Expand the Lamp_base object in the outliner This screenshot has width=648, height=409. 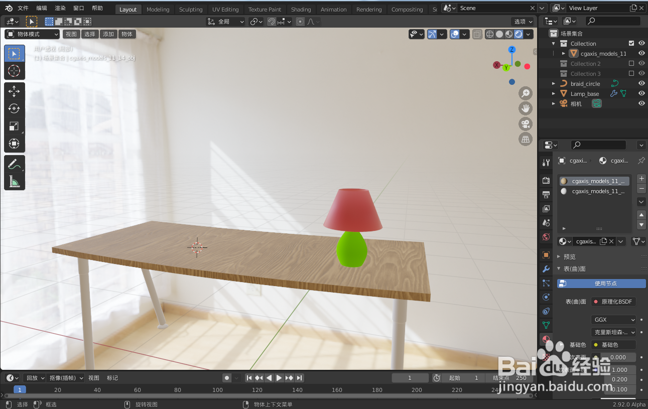pyautogui.click(x=554, y=93)
